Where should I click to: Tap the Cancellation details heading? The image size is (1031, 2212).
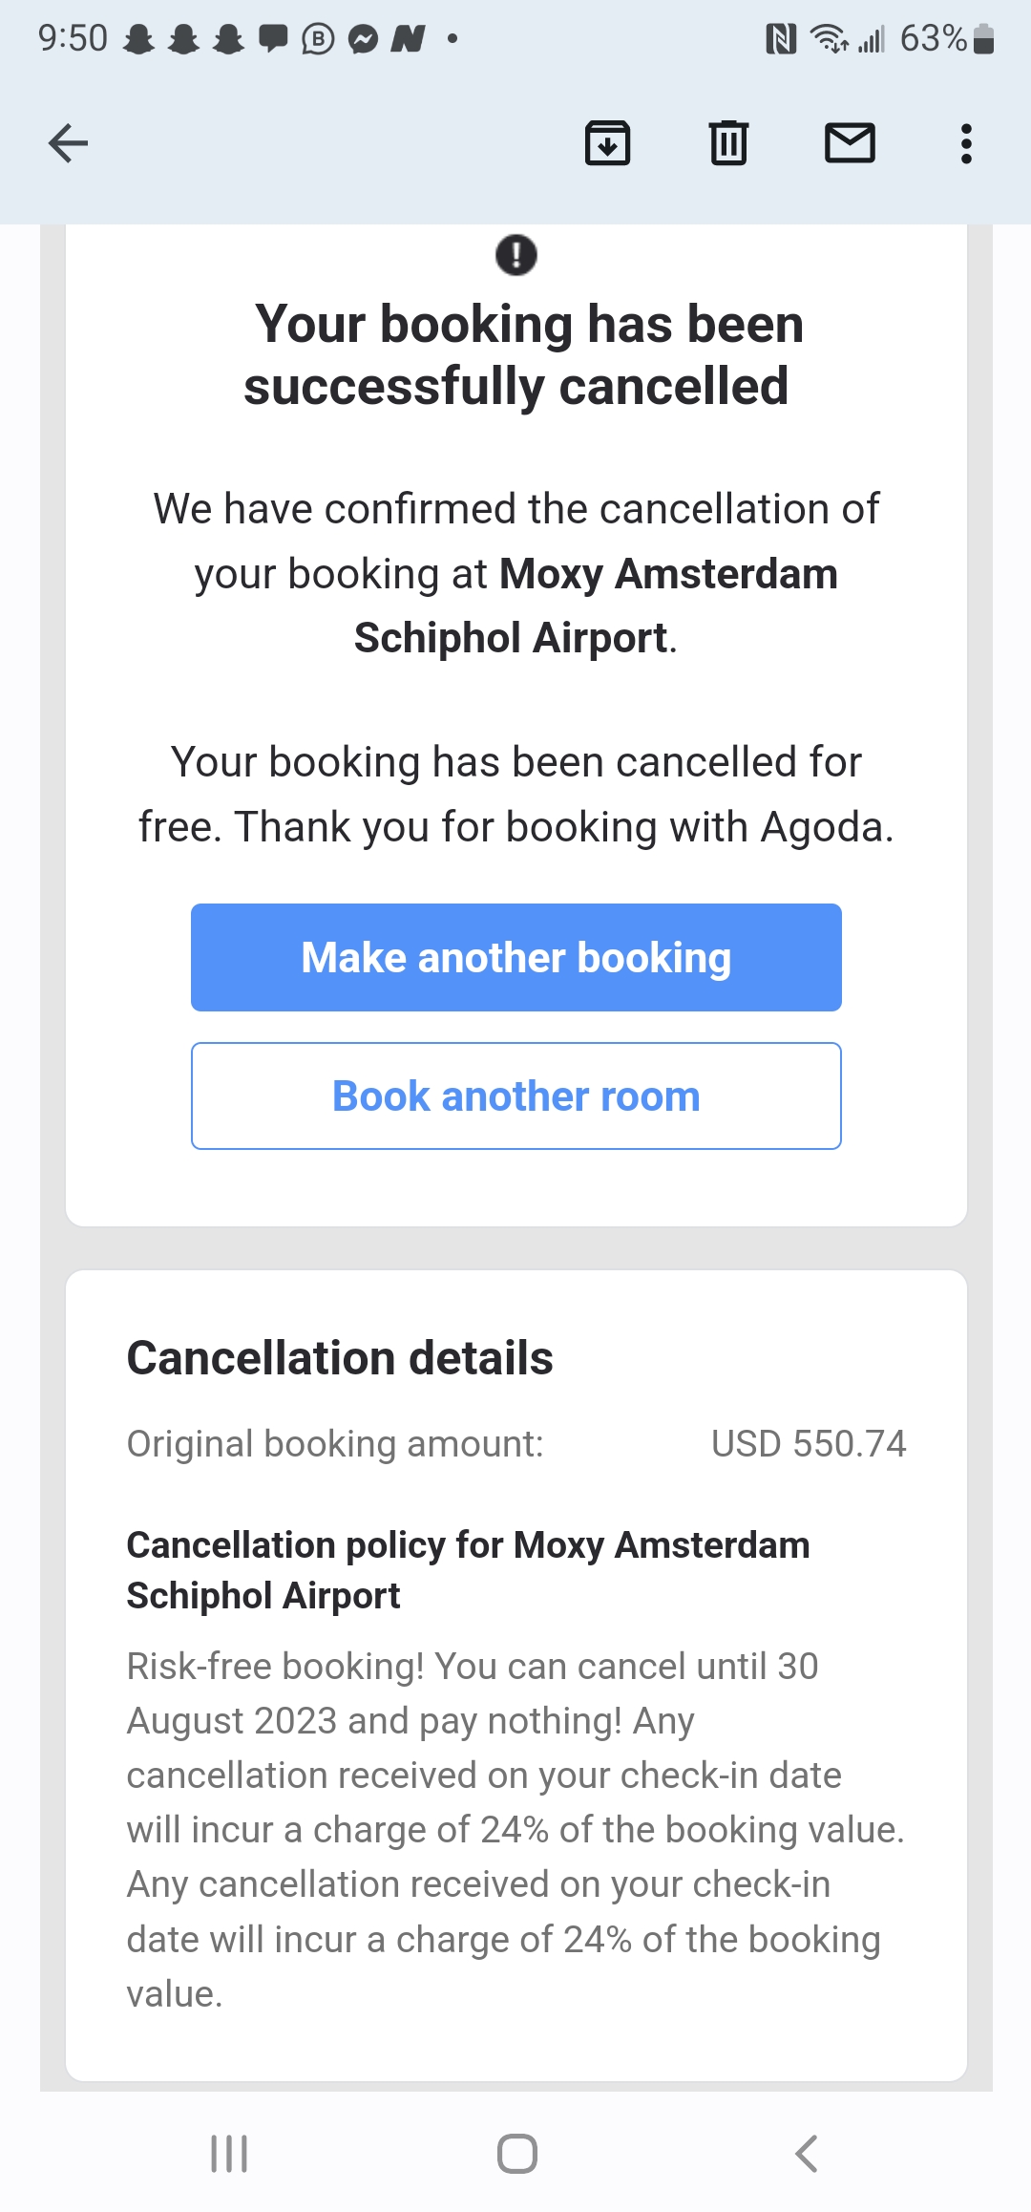(x=340, y=1357)
